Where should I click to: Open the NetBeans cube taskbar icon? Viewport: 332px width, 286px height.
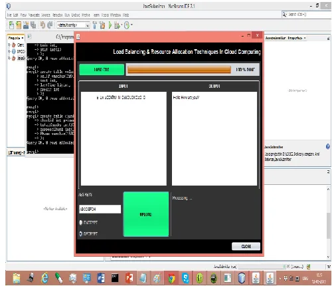(x=242, y=278)
